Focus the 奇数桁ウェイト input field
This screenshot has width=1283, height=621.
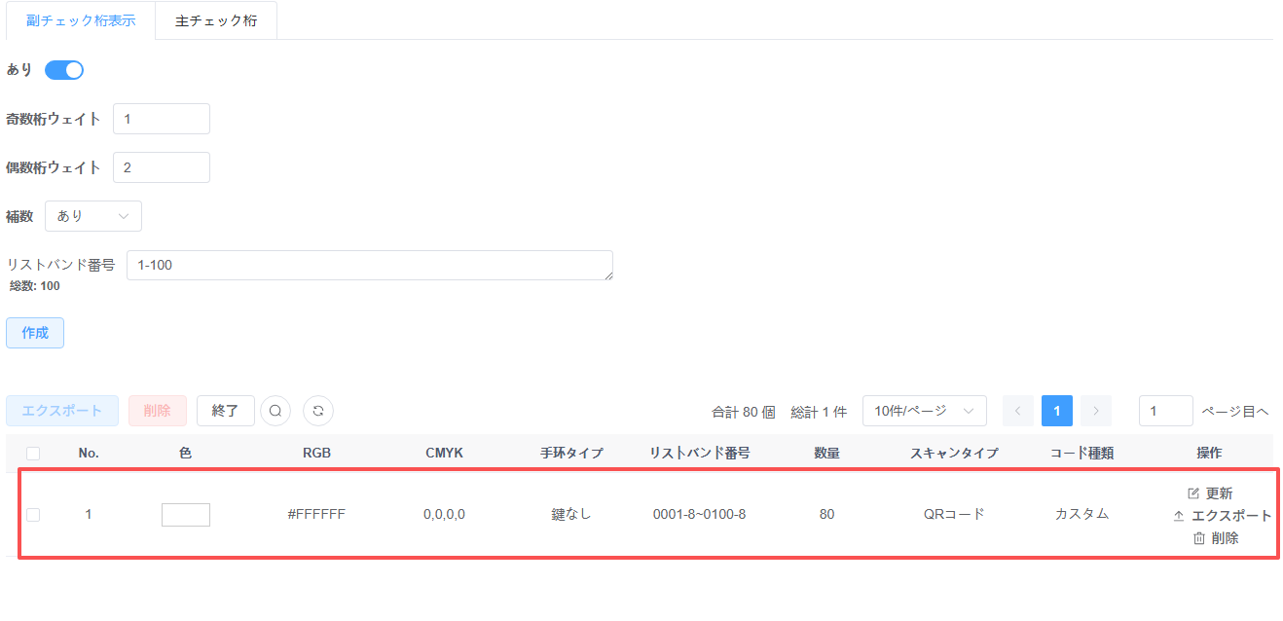point(162,119)
